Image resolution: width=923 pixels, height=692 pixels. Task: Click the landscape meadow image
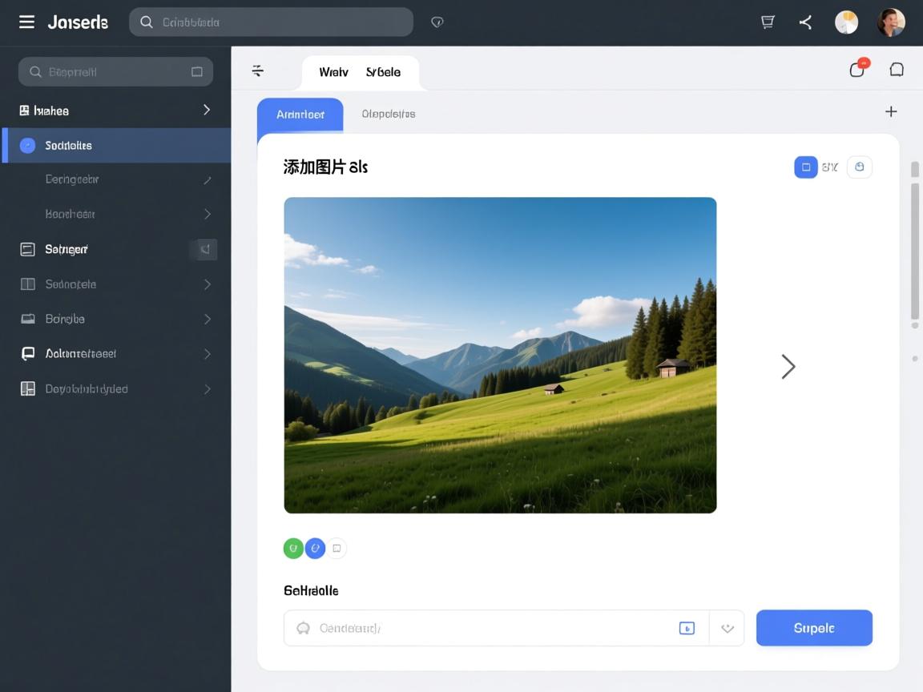[x=500, y=355]
